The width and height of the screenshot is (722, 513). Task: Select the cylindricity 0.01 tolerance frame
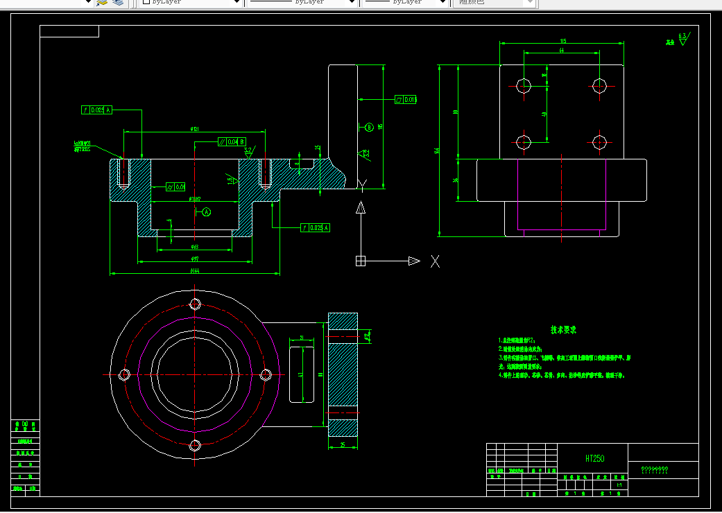(176, 186)
